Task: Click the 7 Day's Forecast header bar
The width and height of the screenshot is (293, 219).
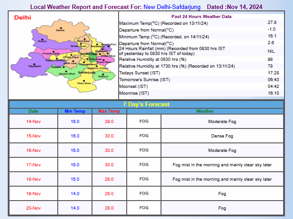Action: tap(146, 104)
